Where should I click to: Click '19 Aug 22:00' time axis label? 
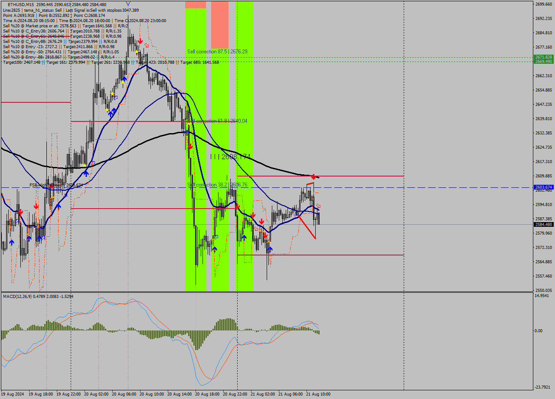coord(69,394)
